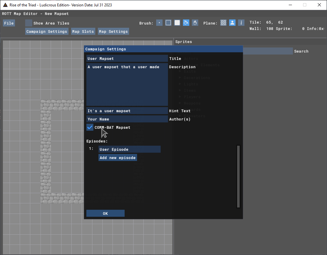Close the Rise of the Triad window

point(319,5)
